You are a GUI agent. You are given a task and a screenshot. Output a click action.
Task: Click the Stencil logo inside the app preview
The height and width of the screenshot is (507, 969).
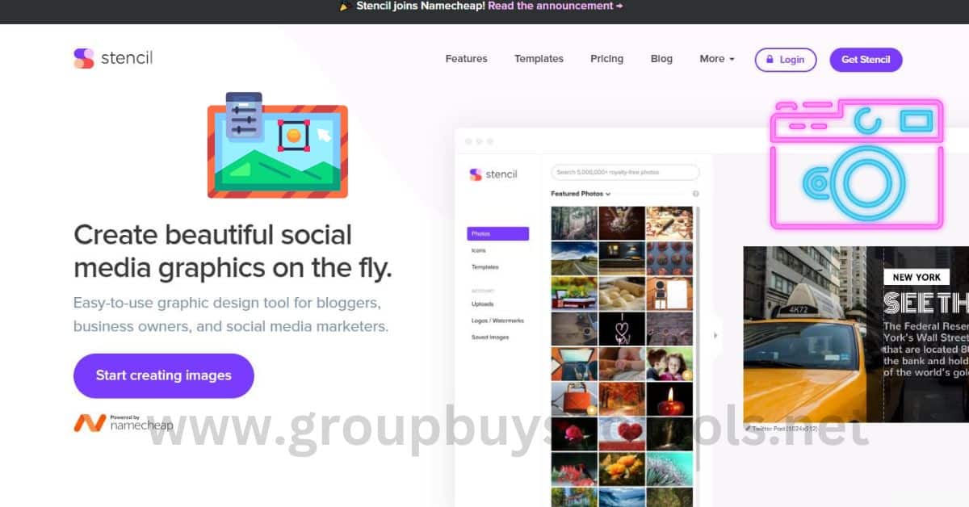(493, 174)
